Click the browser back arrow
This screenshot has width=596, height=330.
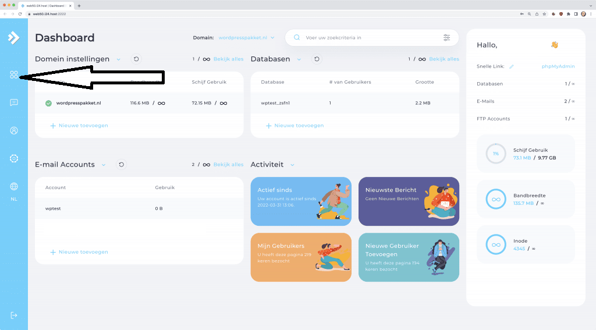[5, 14]
